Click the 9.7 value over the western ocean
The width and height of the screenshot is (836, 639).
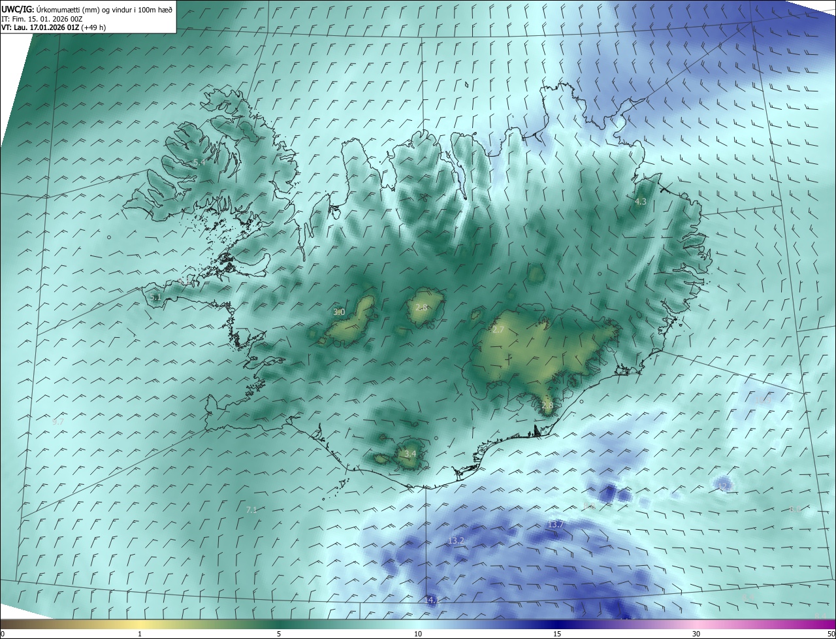click(58, 422)
